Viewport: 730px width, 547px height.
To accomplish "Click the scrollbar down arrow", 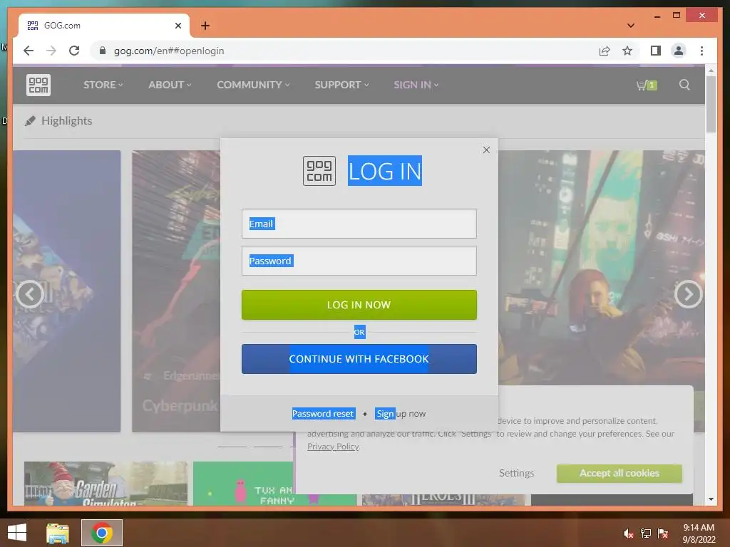I will [711, 499].
